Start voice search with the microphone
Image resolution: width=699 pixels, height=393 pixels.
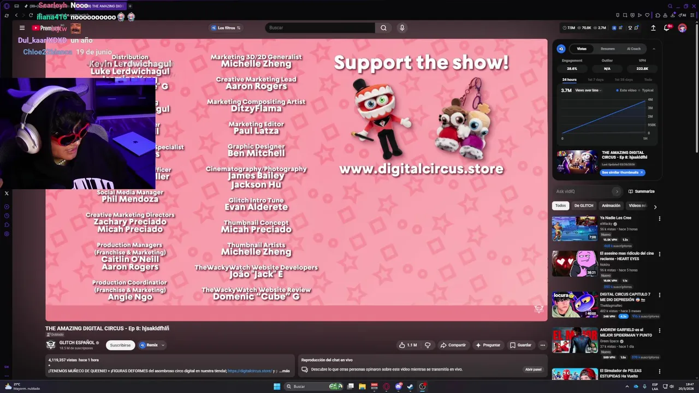402,28
